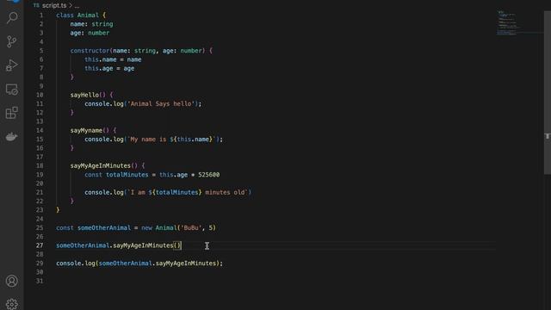
Task: Open the Manage settings gear
Action: tap(12, 304)
